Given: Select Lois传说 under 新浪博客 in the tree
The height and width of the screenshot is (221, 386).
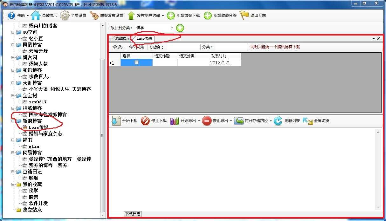Looking at the screenshot, I should tap(39, 127).
